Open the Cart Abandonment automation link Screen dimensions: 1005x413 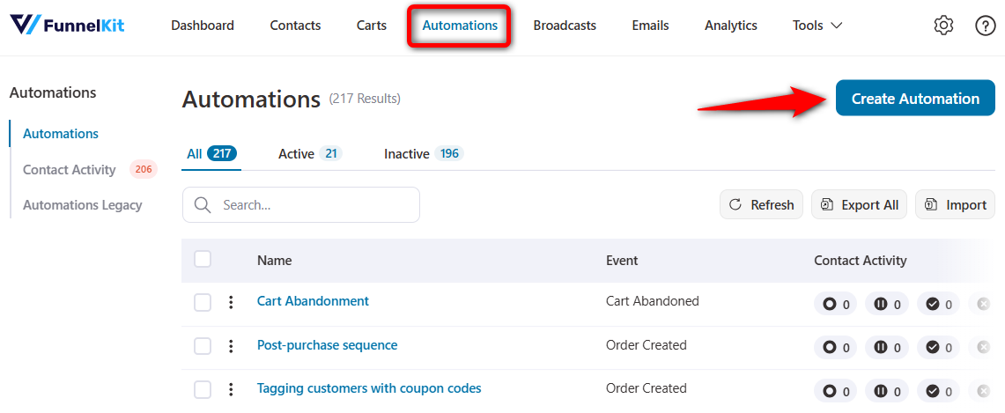point(313,300)
